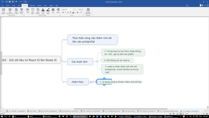Select the 'chậm hơn' topic
Image resolution: width=209 pixels, height=118 pixels.
pos(78,82)
